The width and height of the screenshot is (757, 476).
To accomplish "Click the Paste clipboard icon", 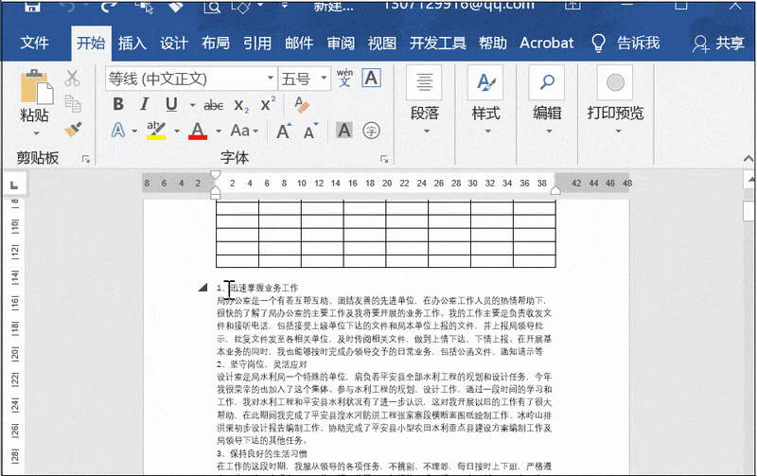I will [x=35, y=91].
